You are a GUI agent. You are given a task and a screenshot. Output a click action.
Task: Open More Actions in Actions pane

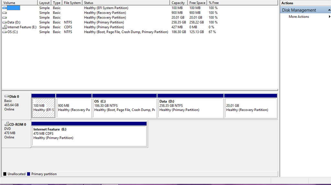(299, 17)
